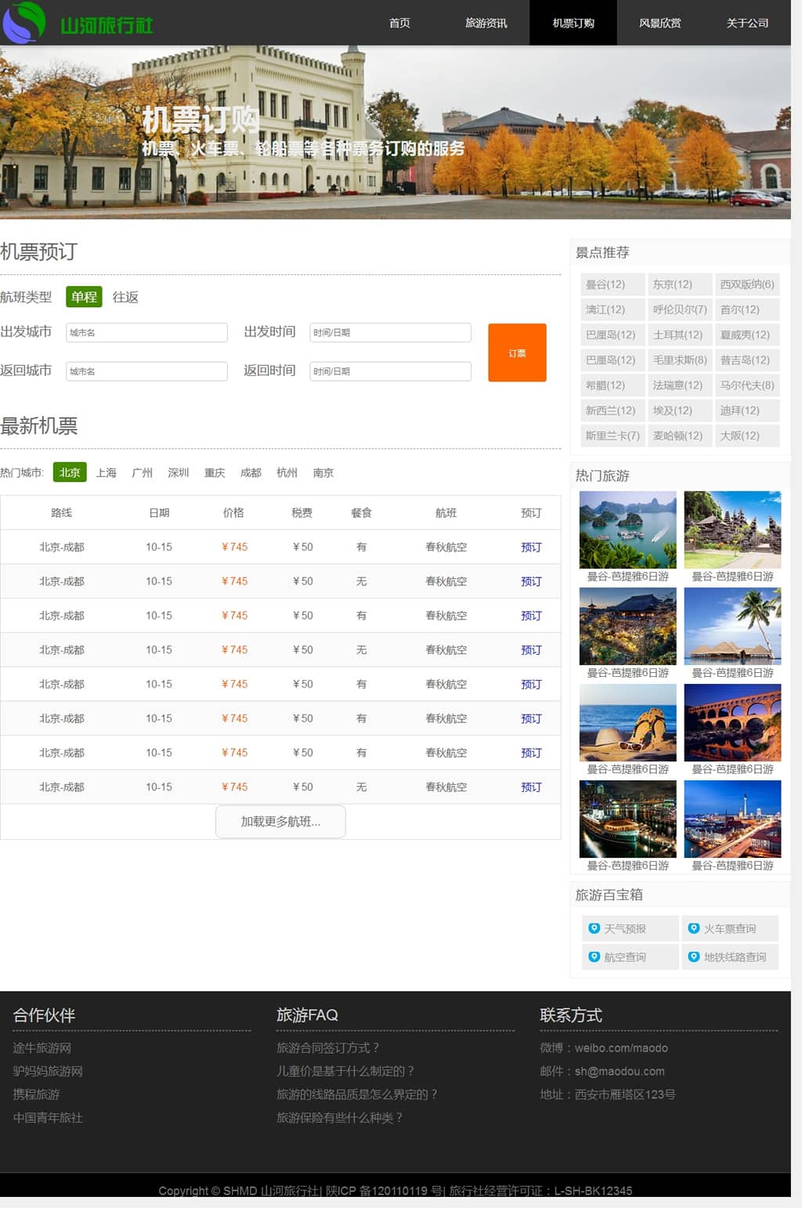
Task: Open the 出发时间 date field
Action: click(x=390, y=332)
